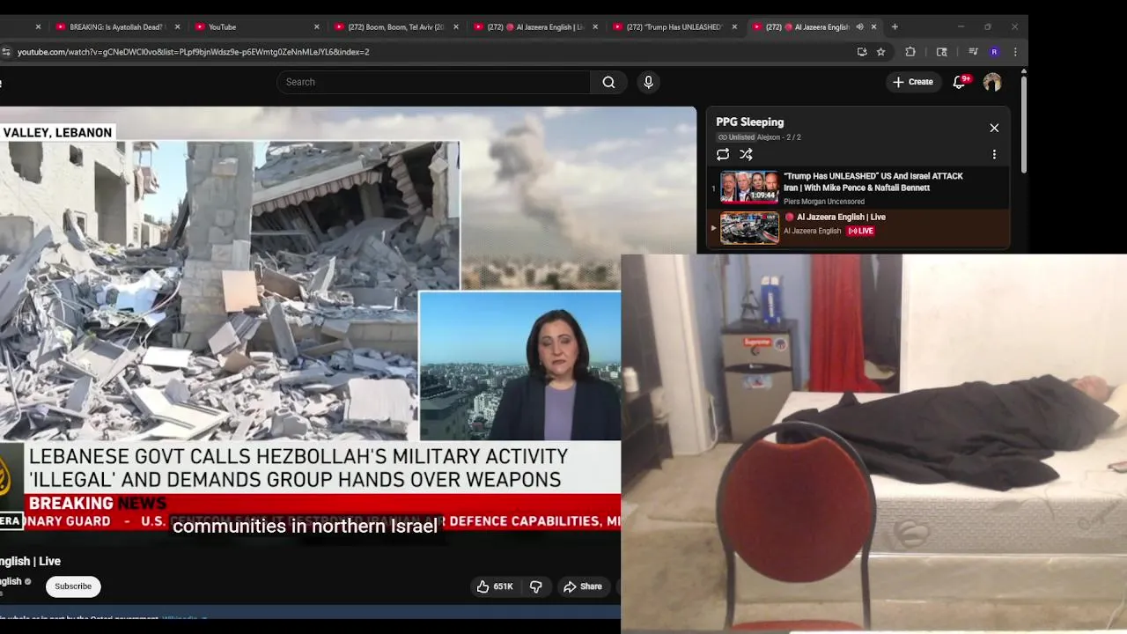
Task: Open playlist three-dot options menu
Action: (994, 154)
